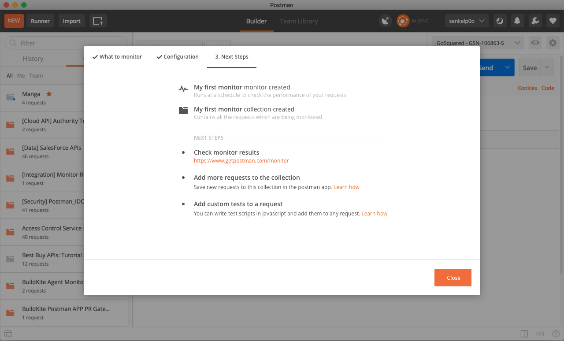
Task: Open the help icon in the status bar
Action: click(556, 334)
